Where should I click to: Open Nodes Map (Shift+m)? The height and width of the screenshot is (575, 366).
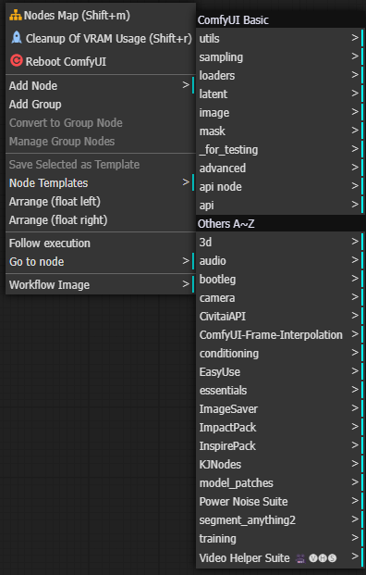(x=101, y=16)
